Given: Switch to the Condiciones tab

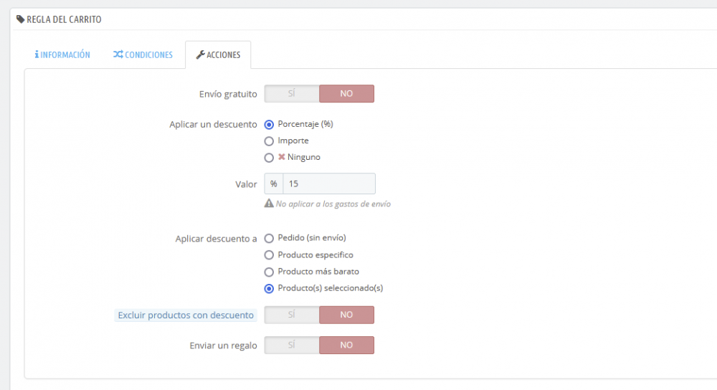Looking at the screenshot, I should click(143, 54).
